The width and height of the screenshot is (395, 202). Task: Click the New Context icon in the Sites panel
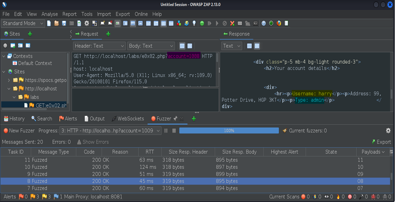click(12, 46)
